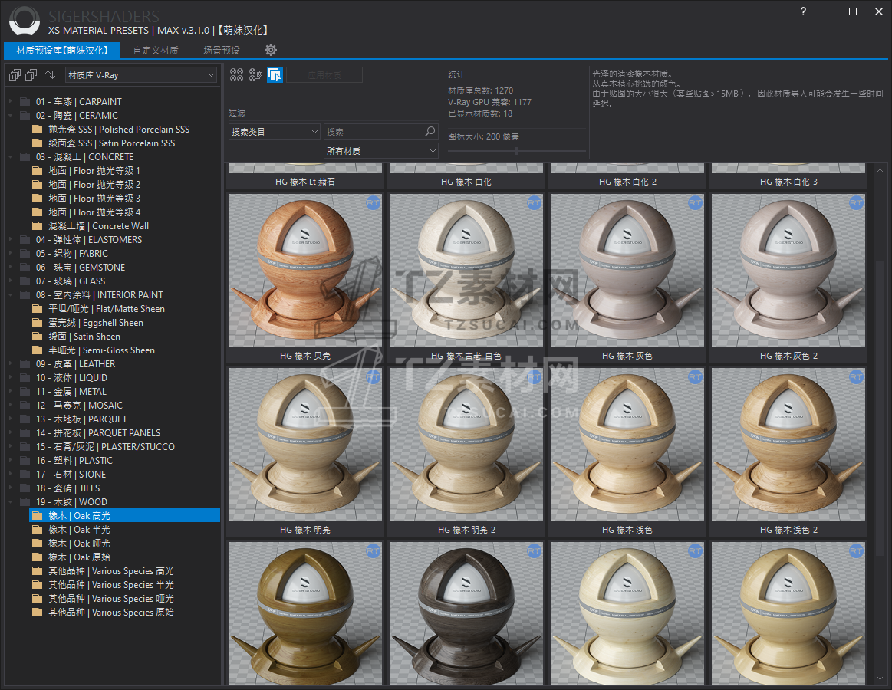Open the 自定义材质 tab

[x=156, y=50]
